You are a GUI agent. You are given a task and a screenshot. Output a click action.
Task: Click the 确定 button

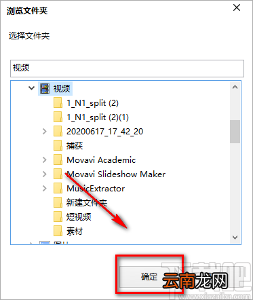149,277
